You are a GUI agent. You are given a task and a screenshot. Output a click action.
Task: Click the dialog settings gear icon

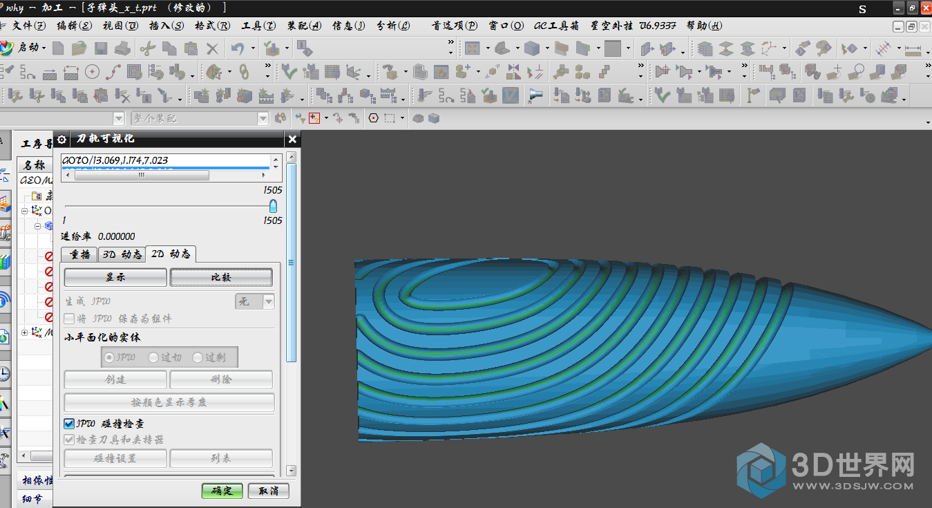61,139
